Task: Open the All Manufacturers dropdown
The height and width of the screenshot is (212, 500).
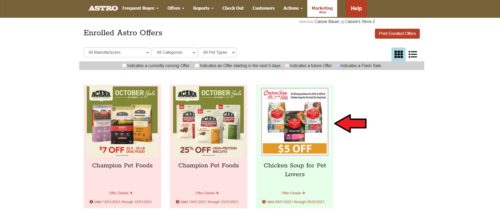Action: [117, 52]
